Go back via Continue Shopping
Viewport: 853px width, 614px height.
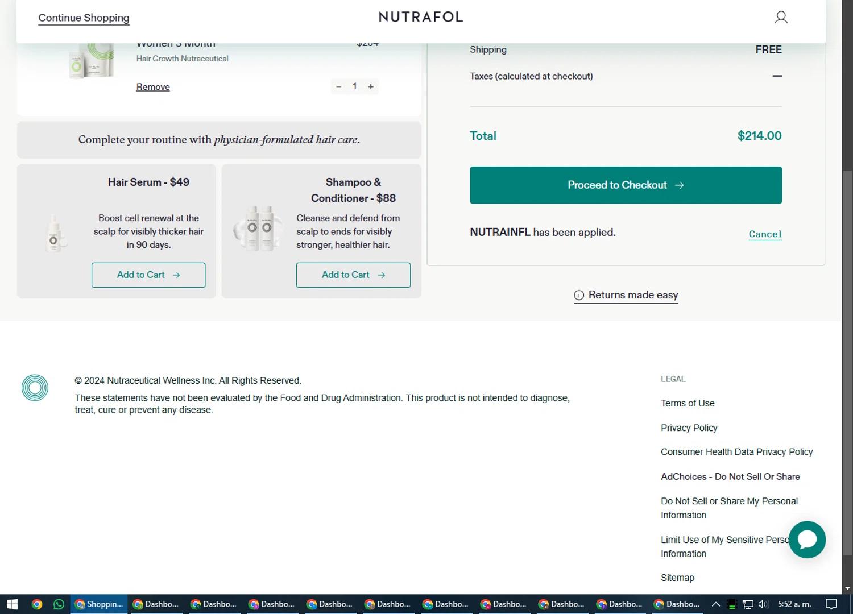pos(84,18)
